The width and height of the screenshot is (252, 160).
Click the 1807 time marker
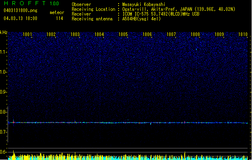click(171, 34)
